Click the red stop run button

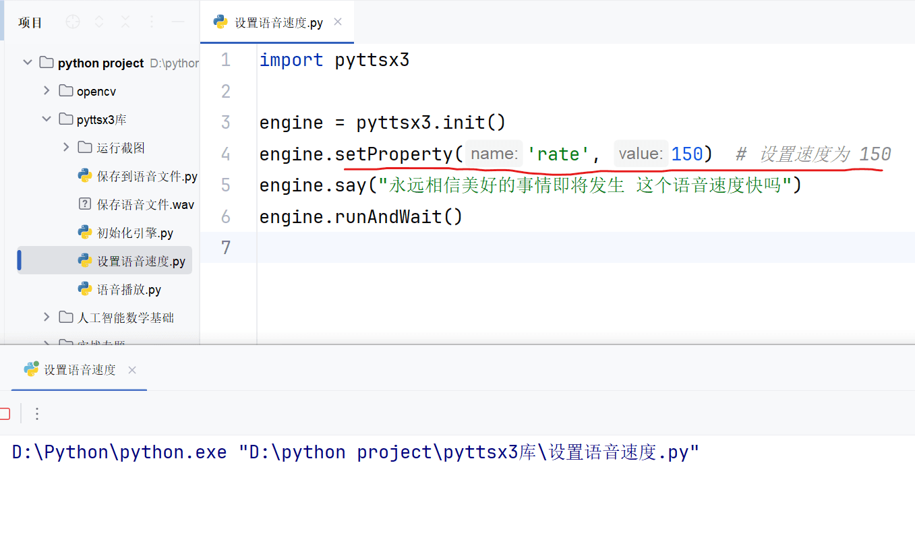[4, 413]
